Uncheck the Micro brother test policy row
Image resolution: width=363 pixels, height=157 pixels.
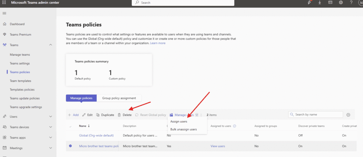(70, 146)
